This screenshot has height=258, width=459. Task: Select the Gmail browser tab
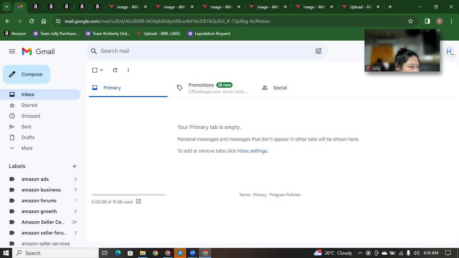coord(20,7)
